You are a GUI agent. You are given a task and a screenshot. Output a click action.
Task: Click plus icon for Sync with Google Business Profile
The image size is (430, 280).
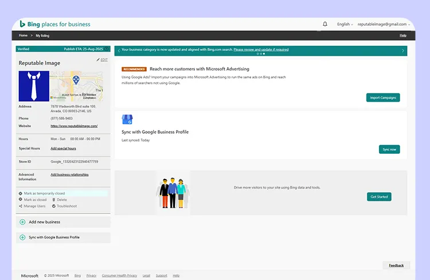pyautogui.click(x=22, y=237)
